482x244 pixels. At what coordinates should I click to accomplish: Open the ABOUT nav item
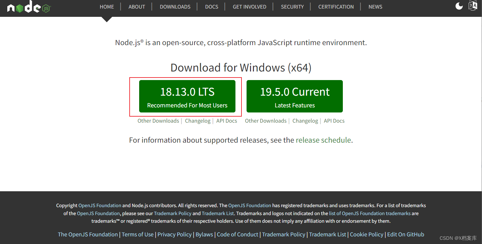click(x=137, y=7)
